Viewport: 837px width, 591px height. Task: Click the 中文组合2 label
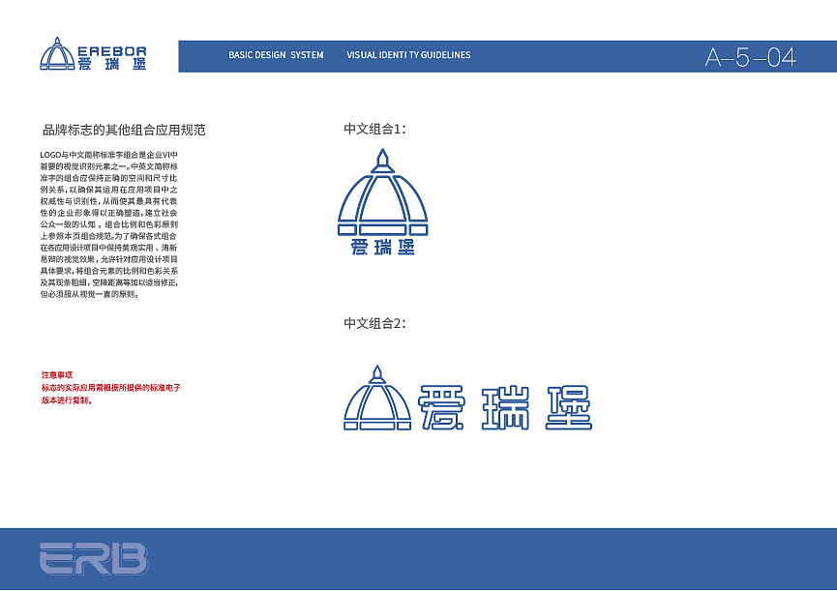pyautogui.click(x=373, y=322)
